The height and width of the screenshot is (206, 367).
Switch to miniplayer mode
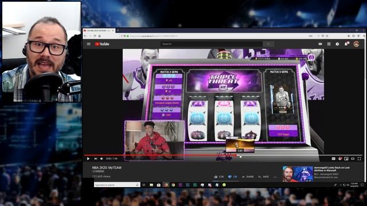(x=346, y=159)
